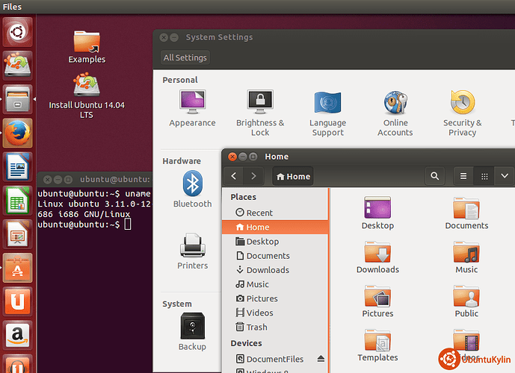Click Files in the top menu bar
This screenshot has width=515, height=373.
12,7
